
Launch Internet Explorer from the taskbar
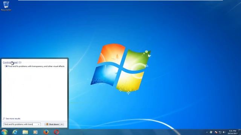[x=15, y=132]
